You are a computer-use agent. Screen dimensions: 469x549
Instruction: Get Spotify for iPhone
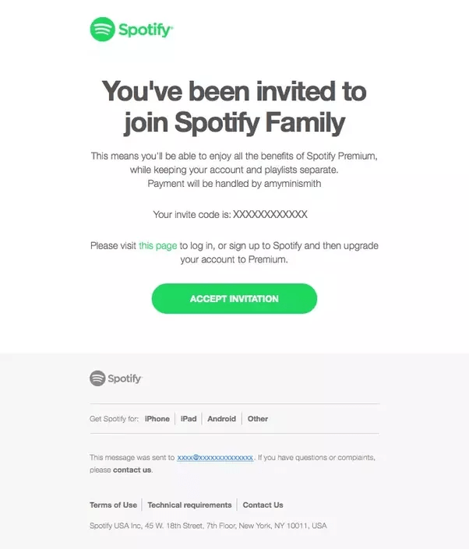point(157,419)
